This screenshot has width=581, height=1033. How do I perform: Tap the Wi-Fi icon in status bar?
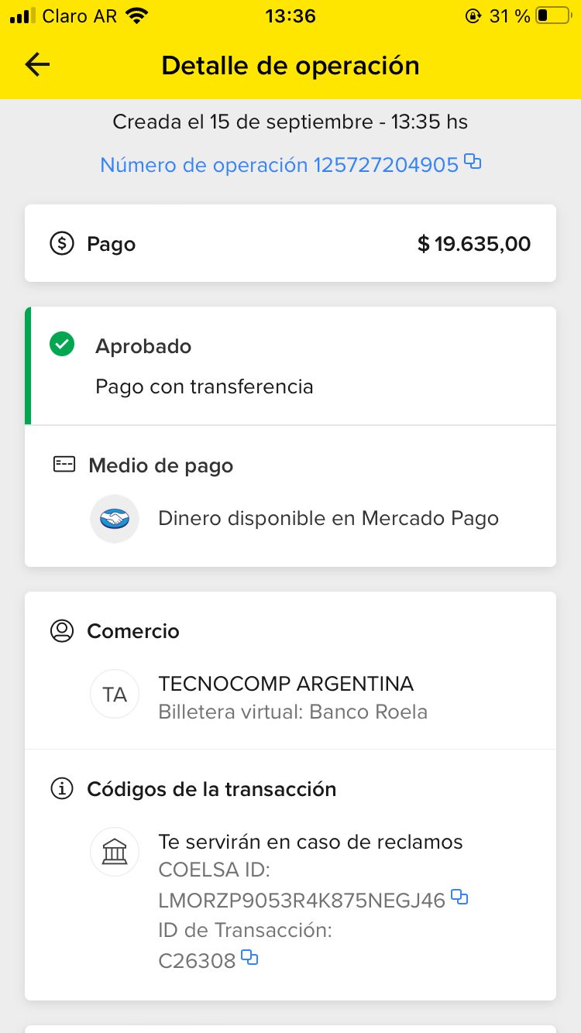click(137, 15)
